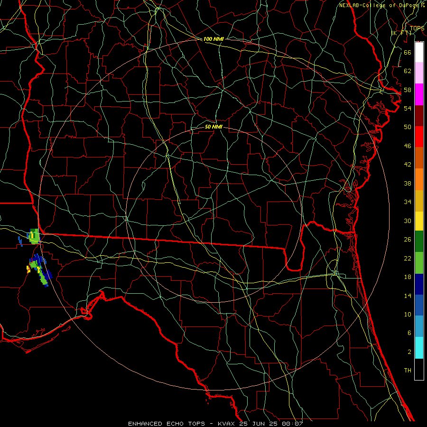427x427 pixels.
Task: Click the '18' legend value
Action: 408,277
